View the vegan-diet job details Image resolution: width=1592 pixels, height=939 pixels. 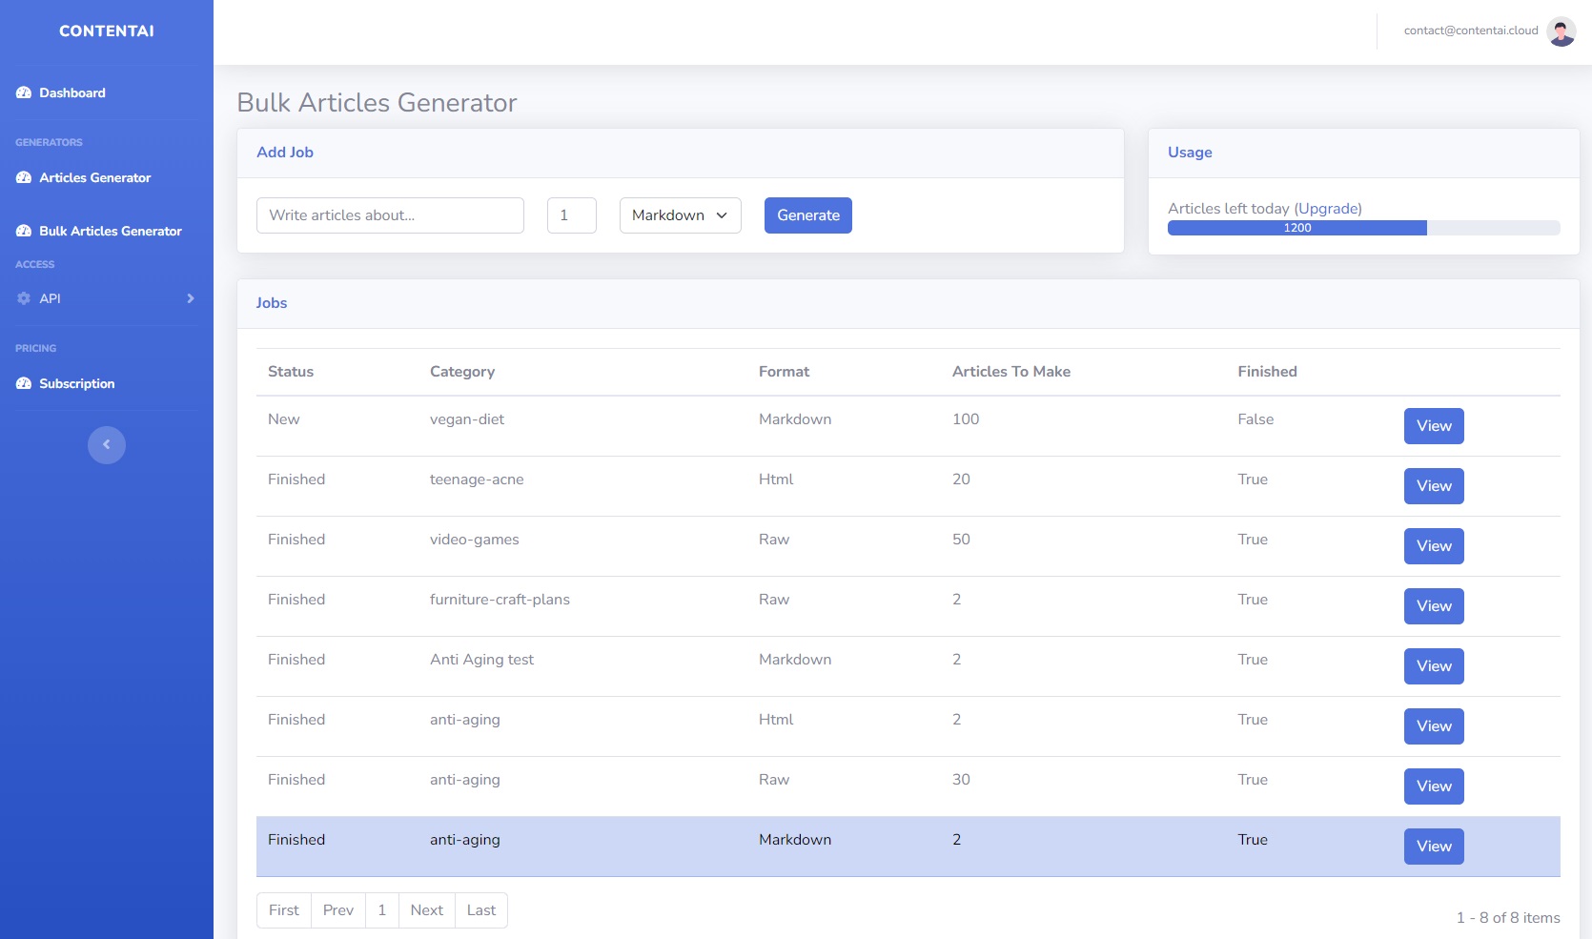(1433, 426)
